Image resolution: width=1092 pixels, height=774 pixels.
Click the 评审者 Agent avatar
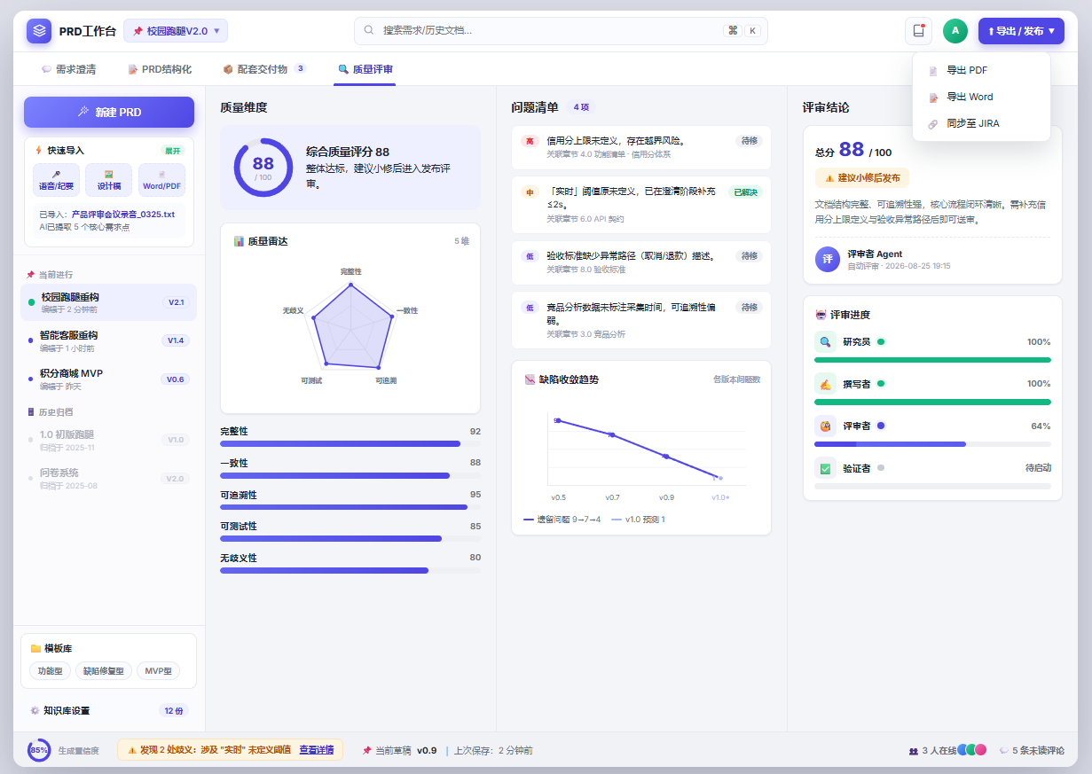(x=828, y=259)
